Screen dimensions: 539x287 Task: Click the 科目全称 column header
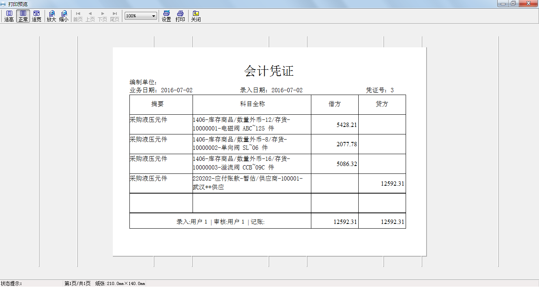tap(253, 104)
